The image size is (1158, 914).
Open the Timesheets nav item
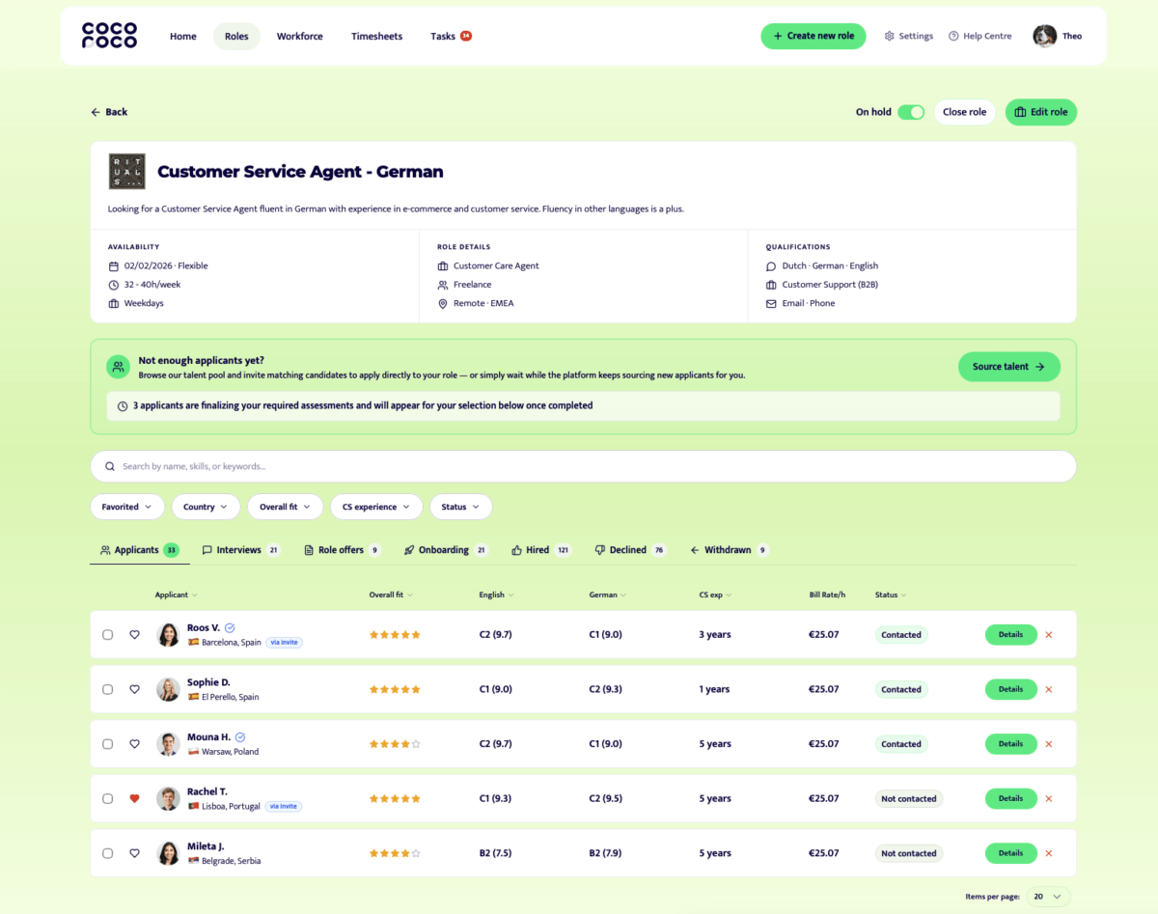[x=376, y=37]
